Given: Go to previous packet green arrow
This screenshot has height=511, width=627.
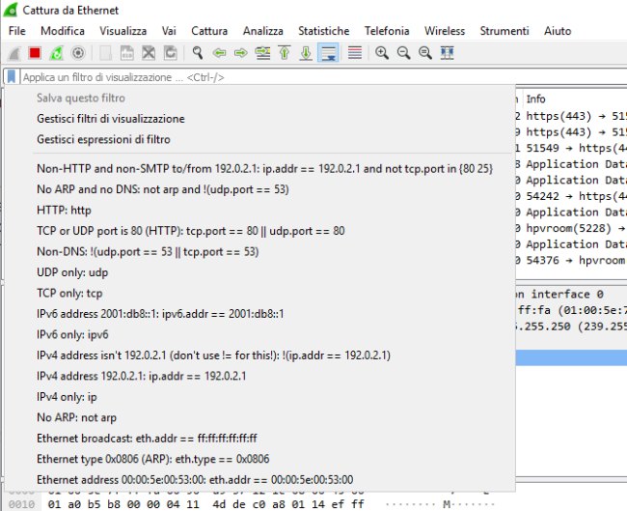Looking at the screenshot, I should click(219, 53).
